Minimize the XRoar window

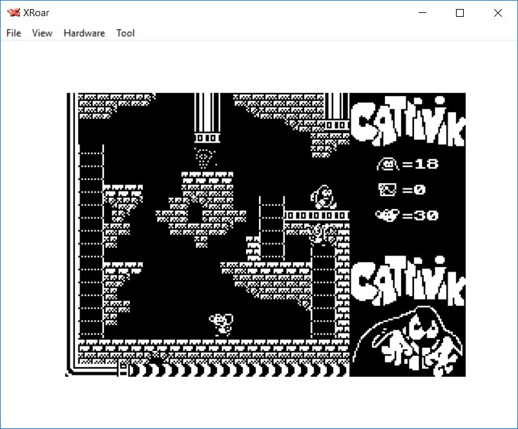pyautogui.click(x=422, y=13)
